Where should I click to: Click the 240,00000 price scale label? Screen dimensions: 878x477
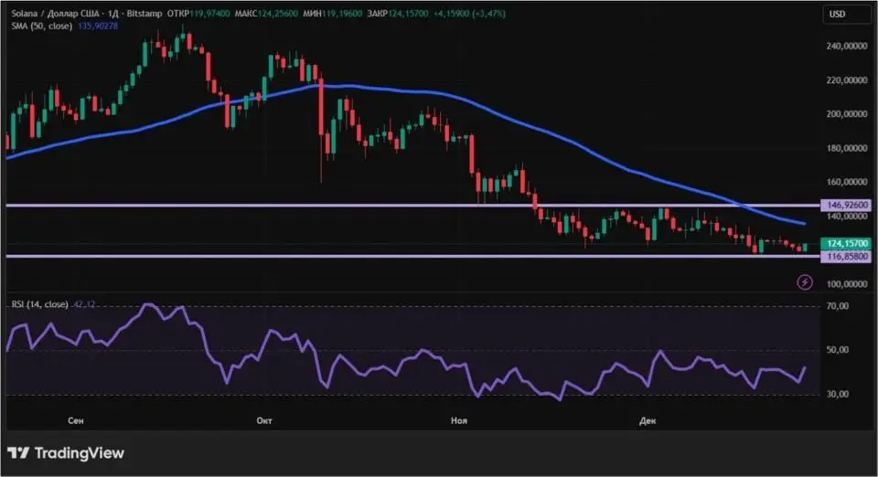coord(846,46)
